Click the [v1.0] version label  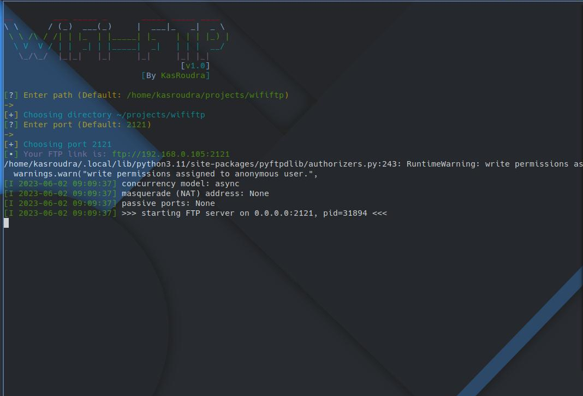[x=195, y=66]
